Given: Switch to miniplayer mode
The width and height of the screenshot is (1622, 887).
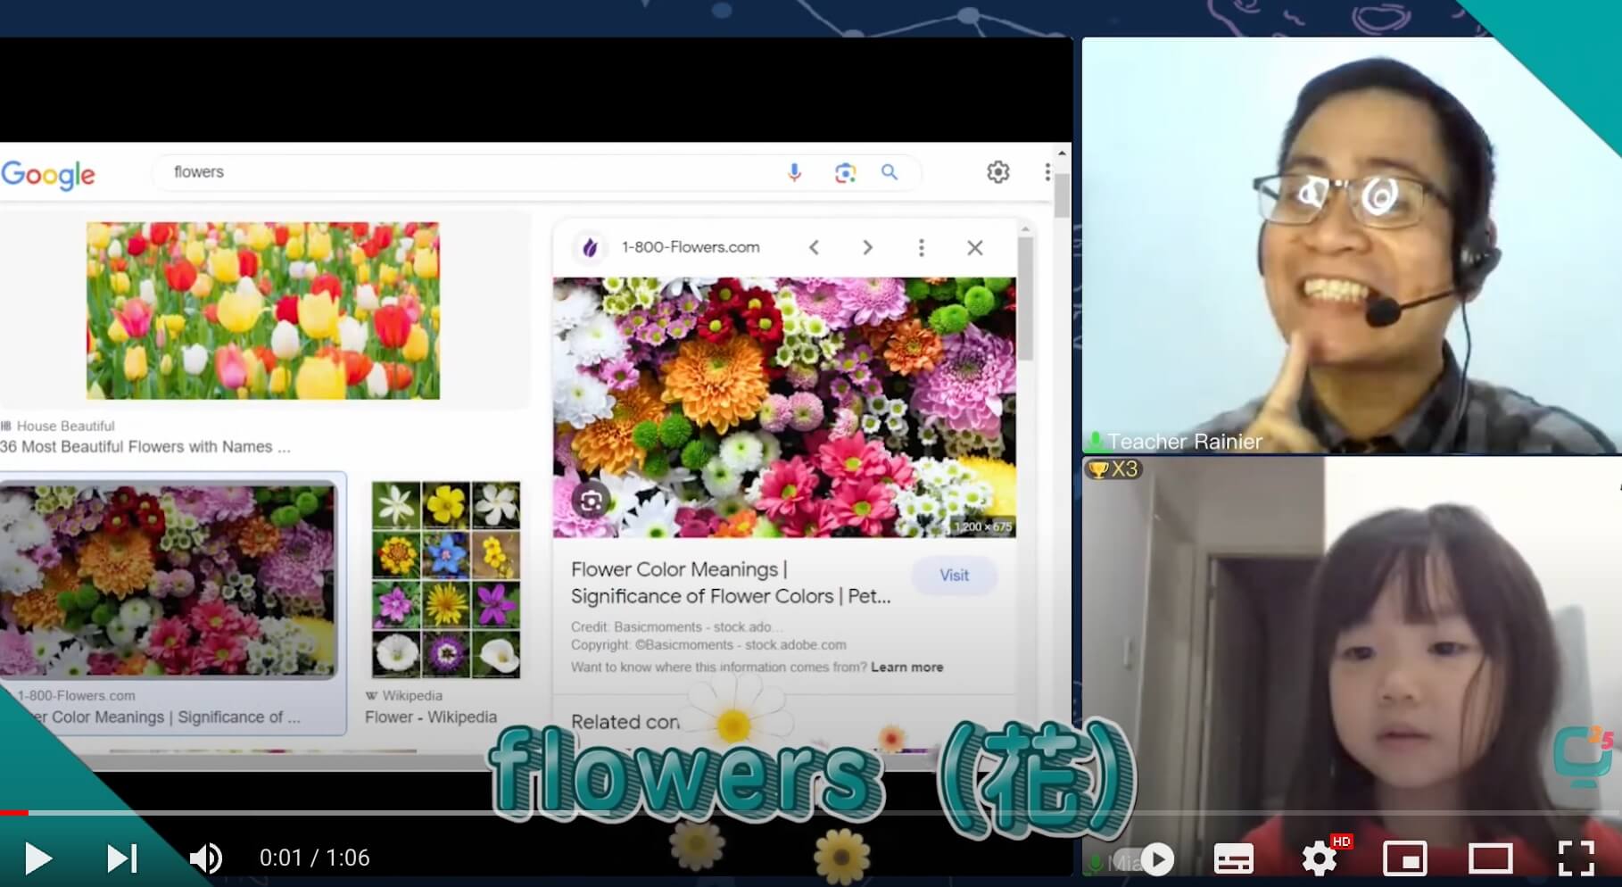Looking at the screenshot, I should (x=1404, y=859).
